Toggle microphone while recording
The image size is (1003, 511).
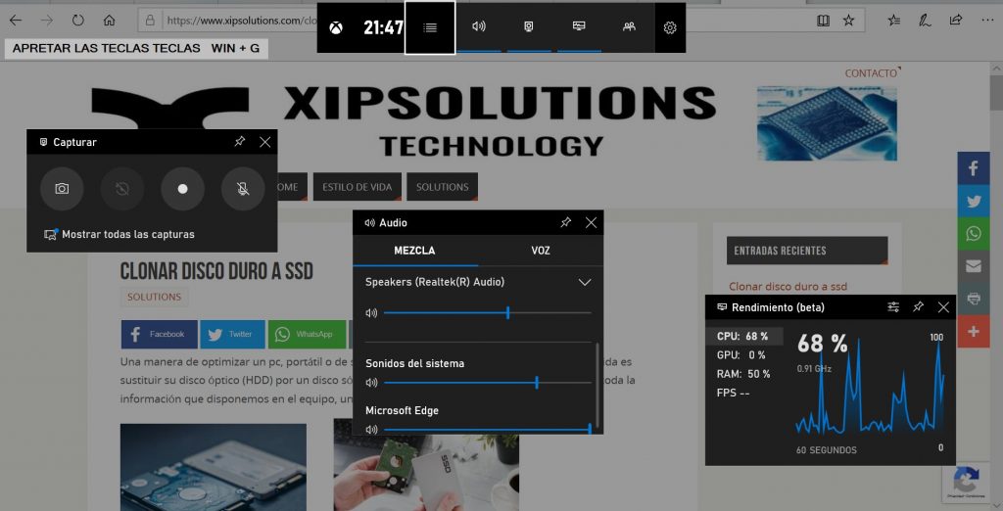point(243,189)
